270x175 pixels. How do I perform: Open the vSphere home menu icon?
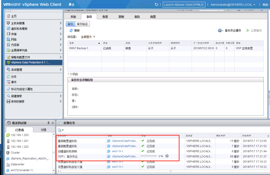(x=71, y=5)
